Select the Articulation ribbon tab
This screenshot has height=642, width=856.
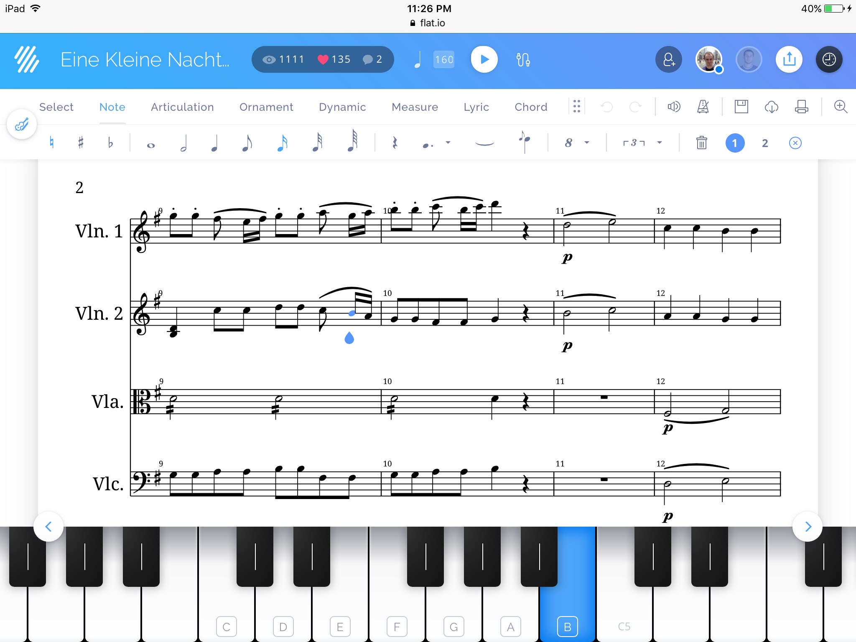pyautogui.click(x=182, y=107)
